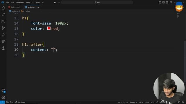This screenshot has width=186, height=104.
Task: Click the Port button in status bar
Action: pyautogui.click(x=159, y=102)
